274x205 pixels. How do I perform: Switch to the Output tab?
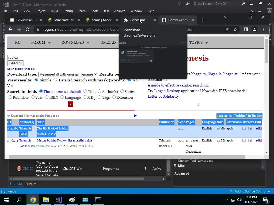[31, 184]
